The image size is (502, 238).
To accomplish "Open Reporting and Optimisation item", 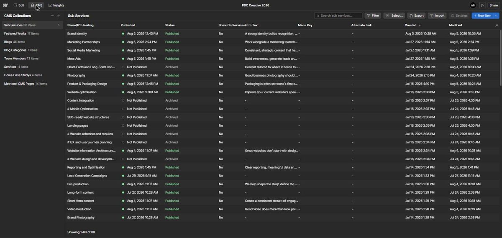I will (86, 167).
